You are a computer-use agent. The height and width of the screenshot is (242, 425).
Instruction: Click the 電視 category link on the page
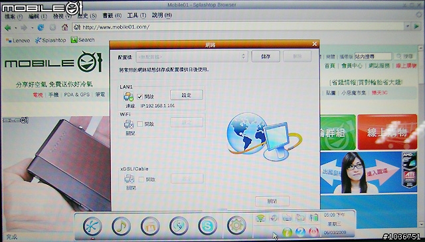(x=38, y=94)
